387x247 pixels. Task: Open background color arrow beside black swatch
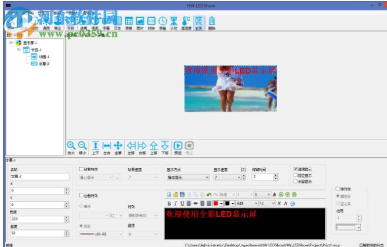(x=233, y=203)
